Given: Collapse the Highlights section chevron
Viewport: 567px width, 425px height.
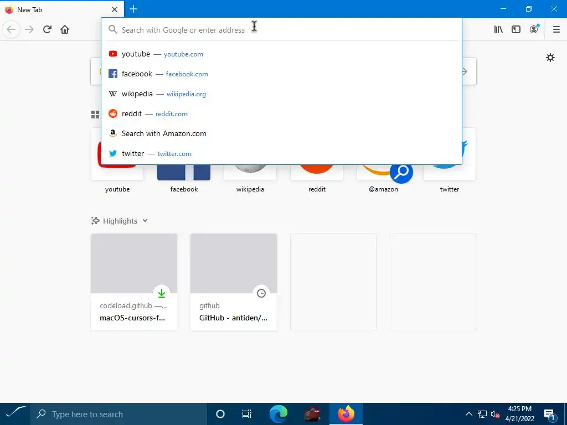Looking at the screenshot, I should coord(145,221).
